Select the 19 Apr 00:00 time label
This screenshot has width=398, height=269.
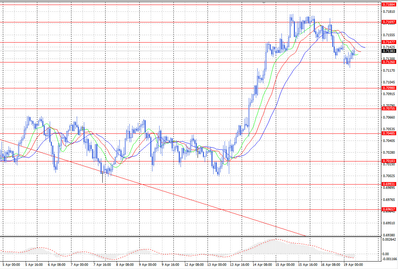point(353,265)
